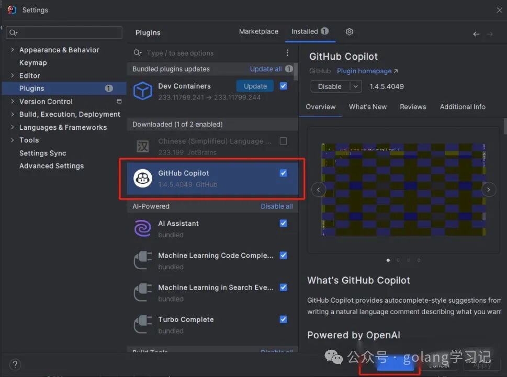Click the IntelliJ IDEA logo in title bar

[x=12, y=10]
